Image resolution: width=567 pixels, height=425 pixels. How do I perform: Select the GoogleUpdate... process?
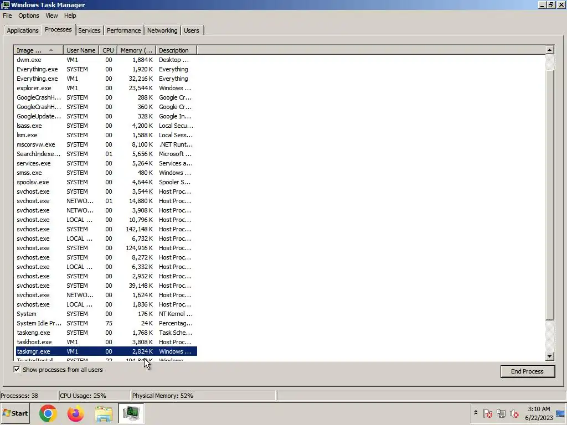[x=106, y=116]
